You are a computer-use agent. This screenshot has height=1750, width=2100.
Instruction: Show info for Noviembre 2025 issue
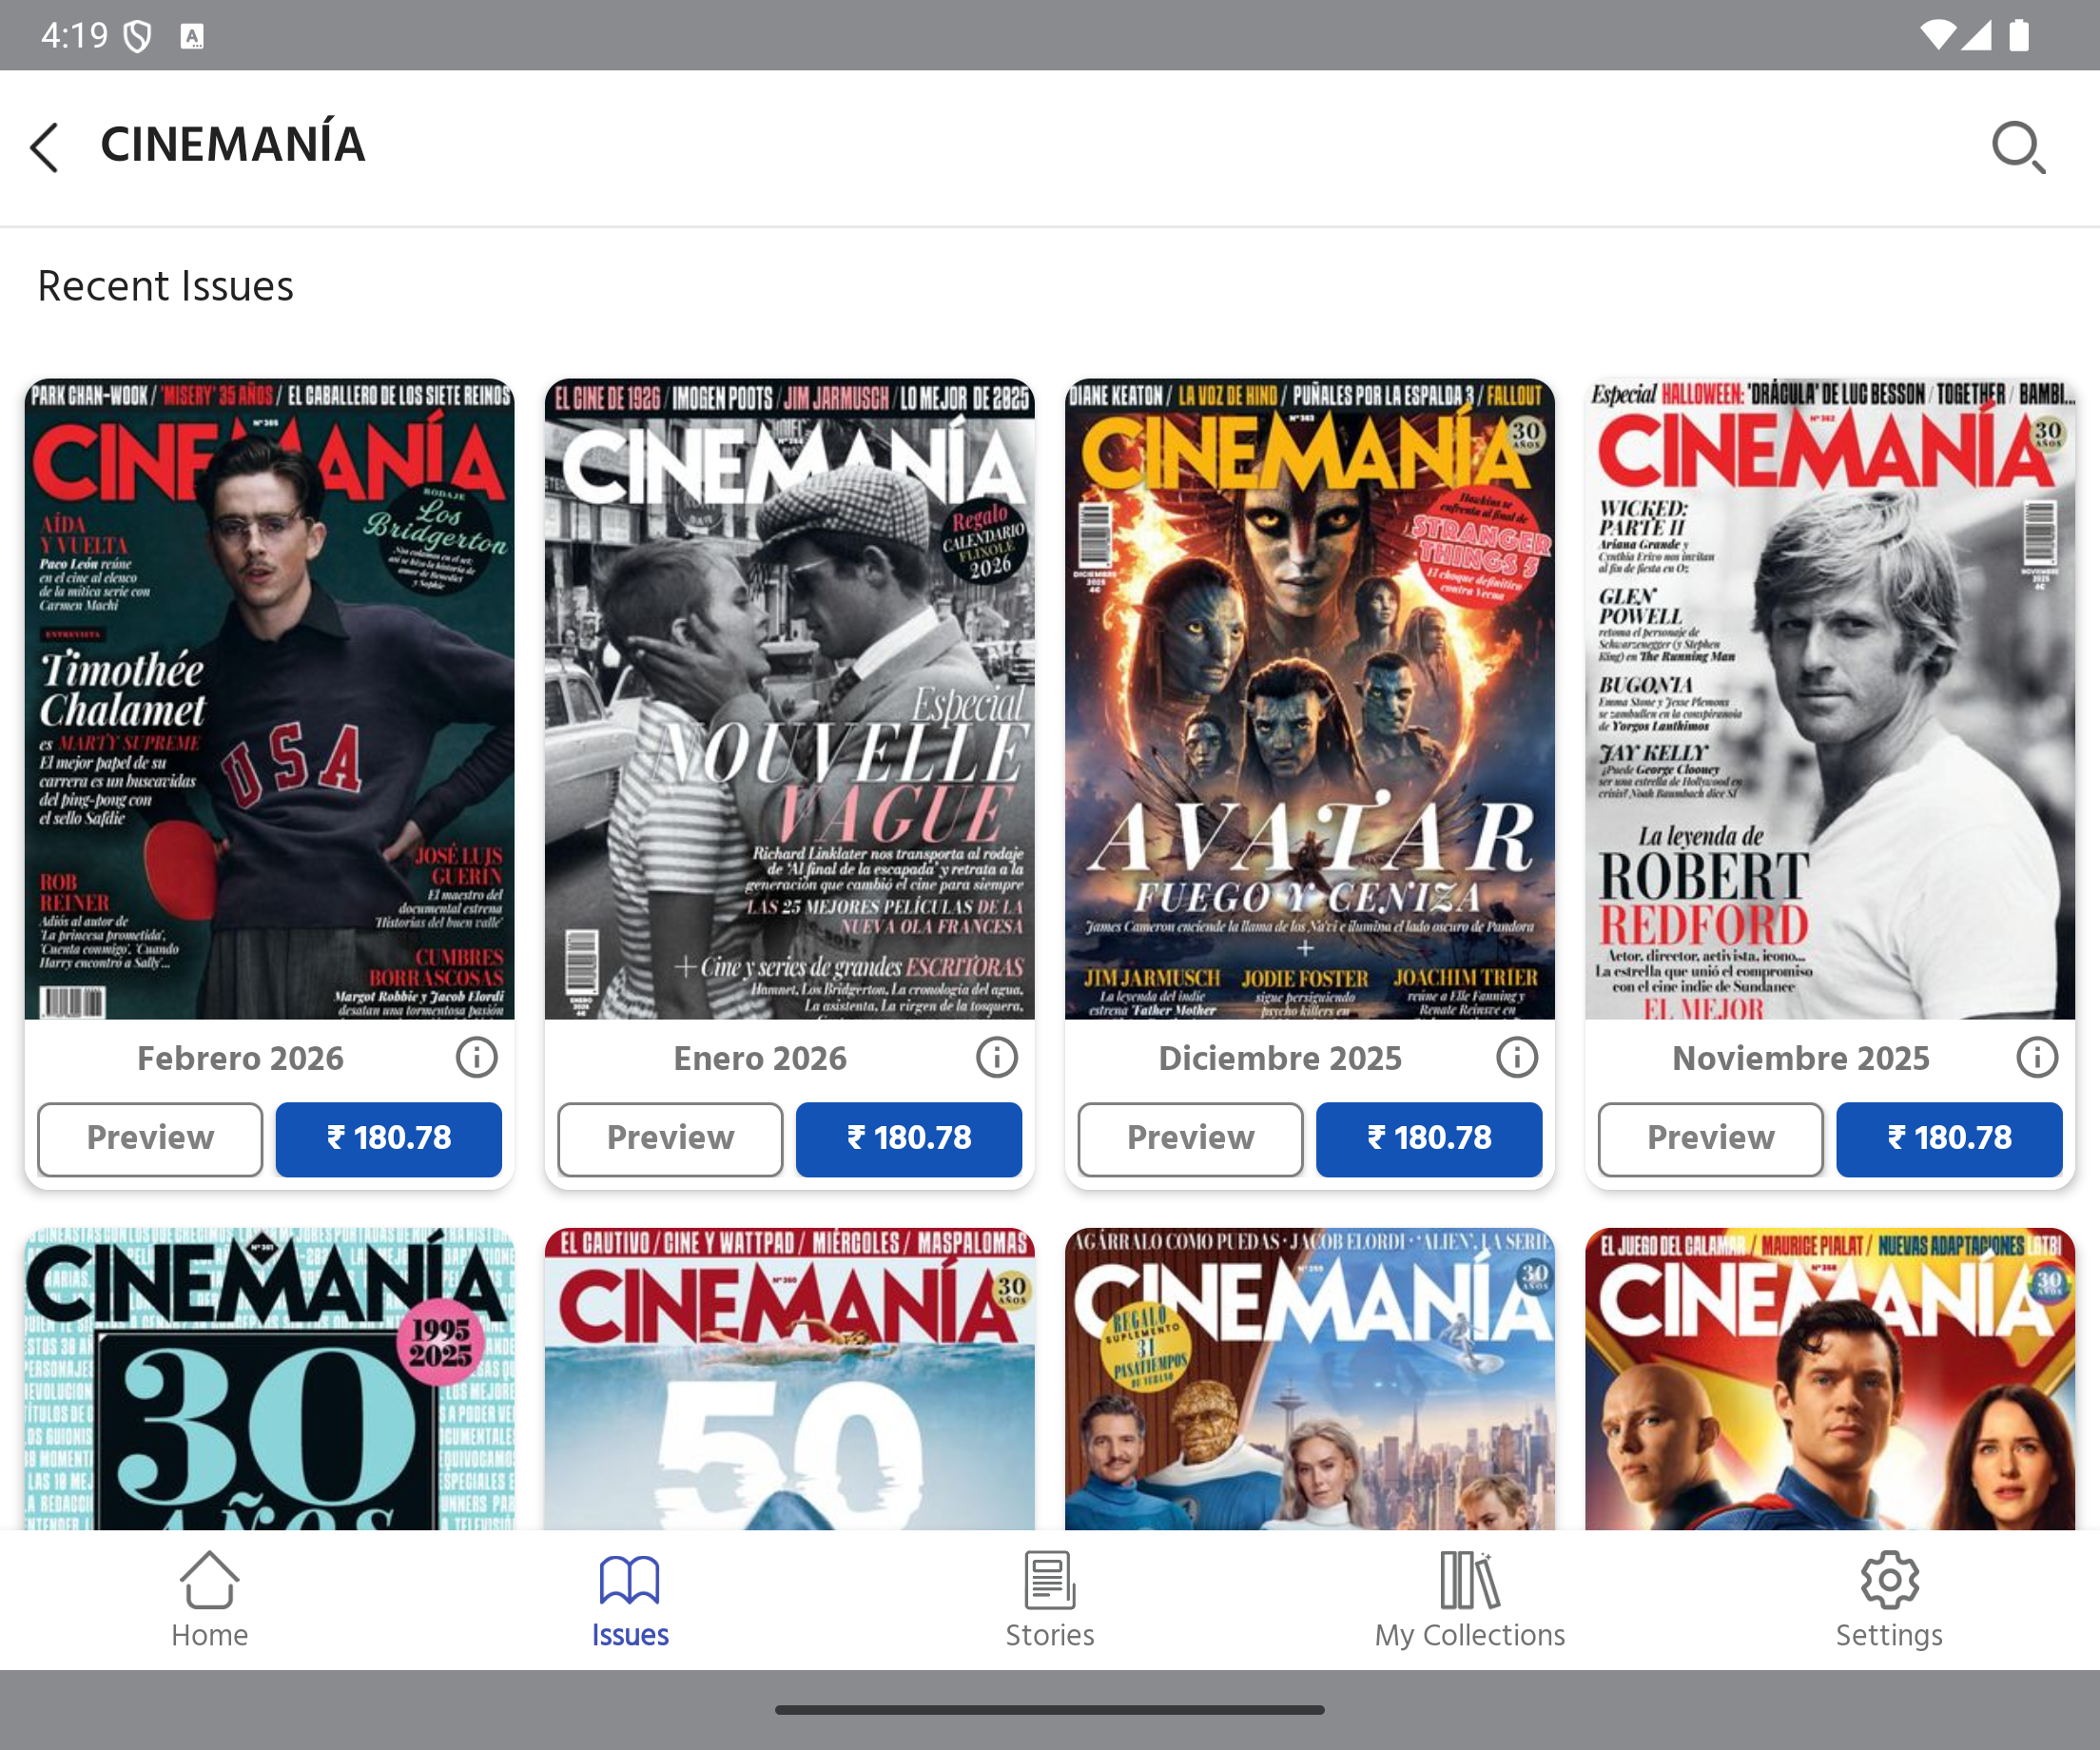(x=2036, y=1057)
